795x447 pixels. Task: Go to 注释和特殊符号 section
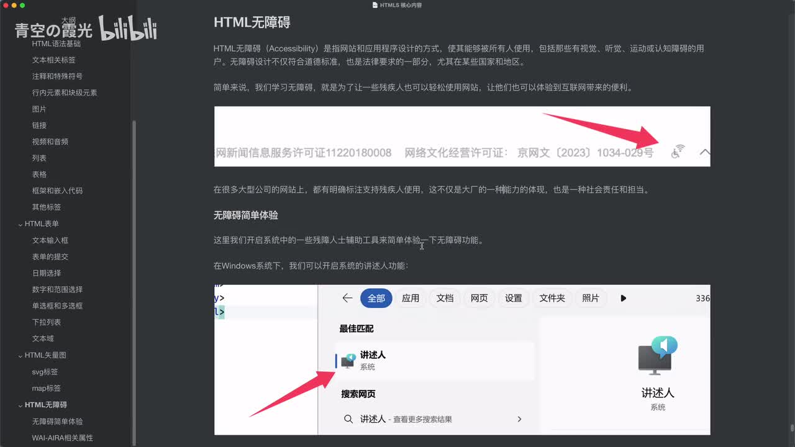click(x=57, y=76)
